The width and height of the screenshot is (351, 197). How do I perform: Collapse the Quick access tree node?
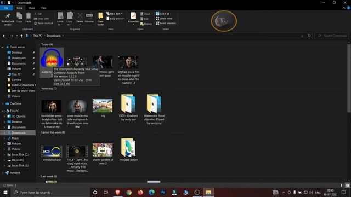pyautogui.click(x=3, y=47)
